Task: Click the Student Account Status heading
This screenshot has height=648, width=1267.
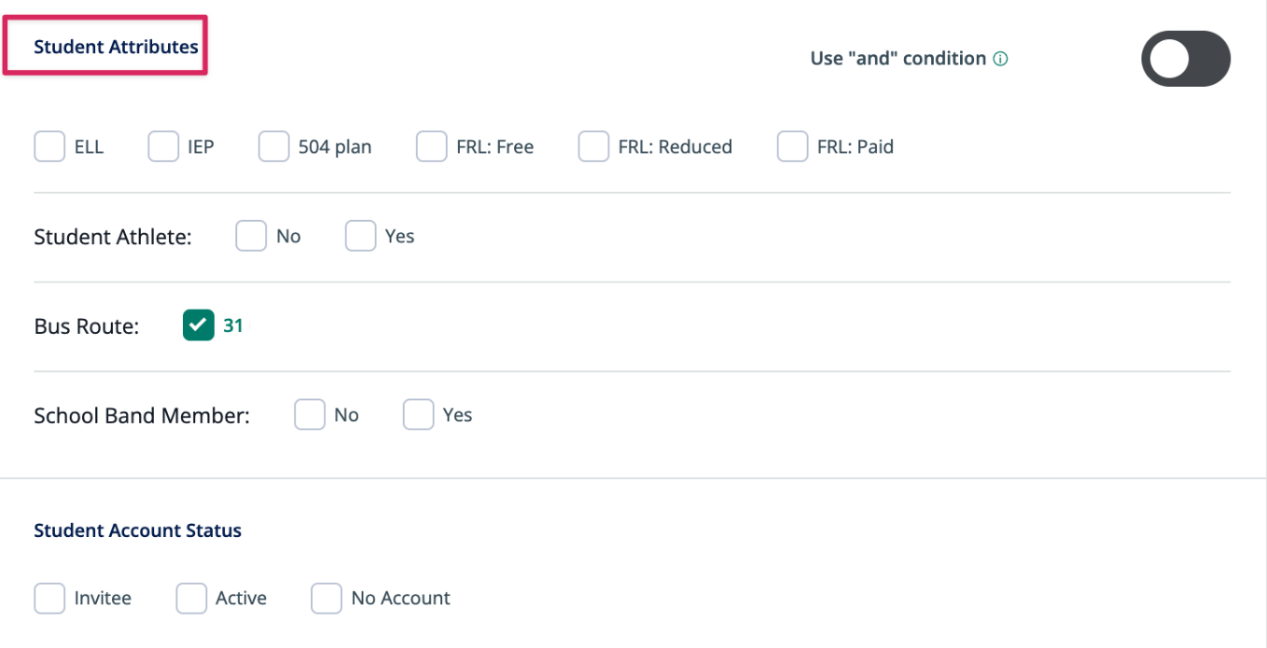Action: [138, 531]
